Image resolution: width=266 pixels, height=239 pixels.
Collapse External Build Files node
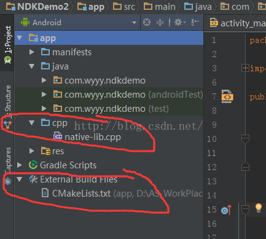click(x=20, y=179)
